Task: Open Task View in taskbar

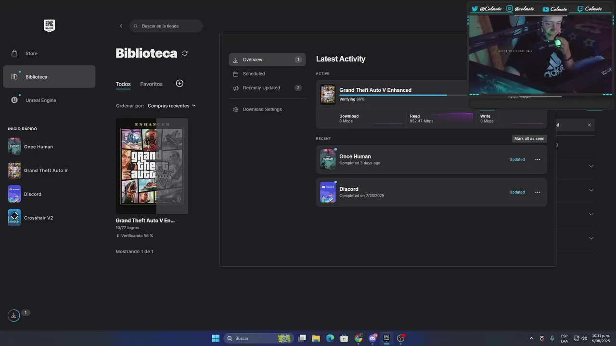Action: 302,338
